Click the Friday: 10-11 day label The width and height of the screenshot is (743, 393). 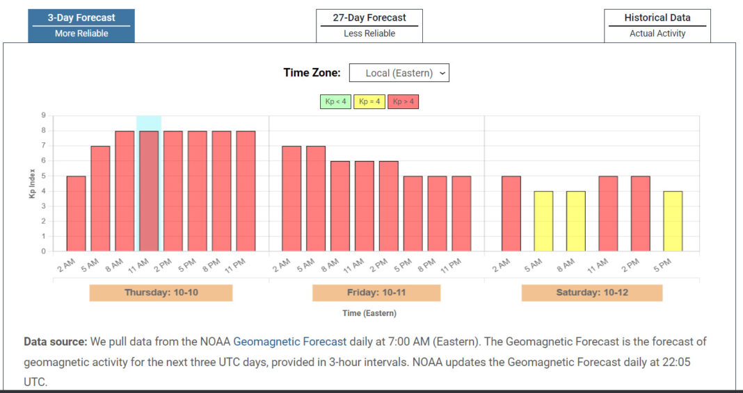[x=376, y=292]
